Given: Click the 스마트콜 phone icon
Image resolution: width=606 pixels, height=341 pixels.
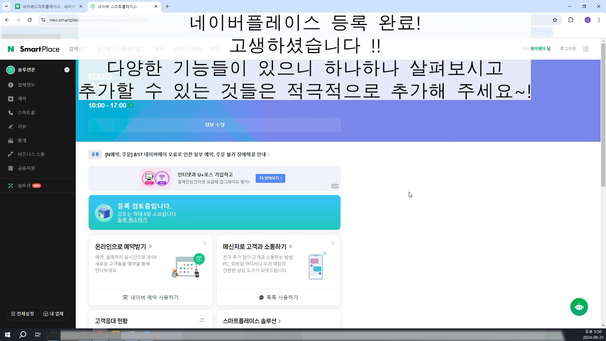Looking at the screenshot, I should click(11, 113).
